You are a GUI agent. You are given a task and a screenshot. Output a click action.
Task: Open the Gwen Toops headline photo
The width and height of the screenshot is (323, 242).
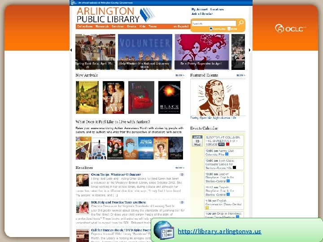[x=83, y=180]
